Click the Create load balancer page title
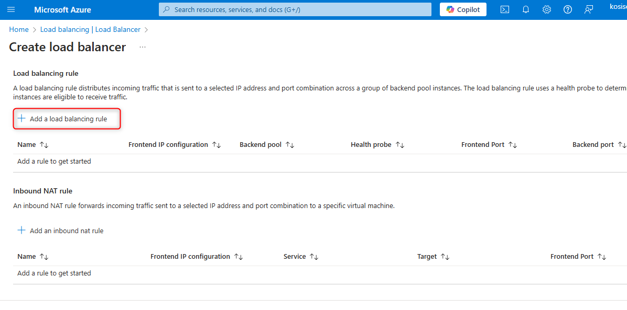This screenshot has width=627, height=310. pyautogui.click(x=68, y=47)
